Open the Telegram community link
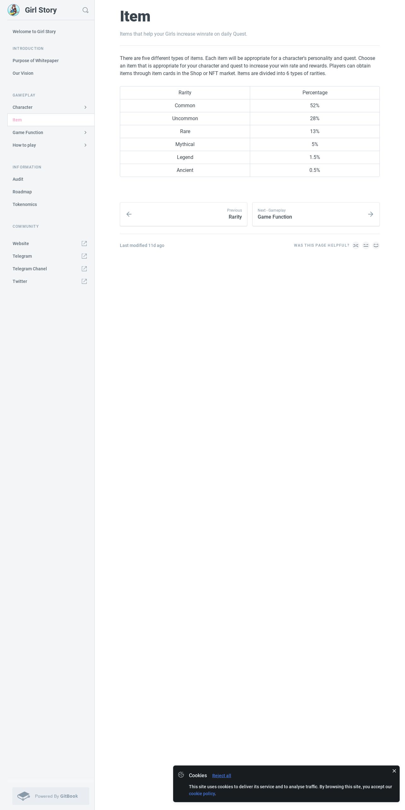 [x=51, y=256]
